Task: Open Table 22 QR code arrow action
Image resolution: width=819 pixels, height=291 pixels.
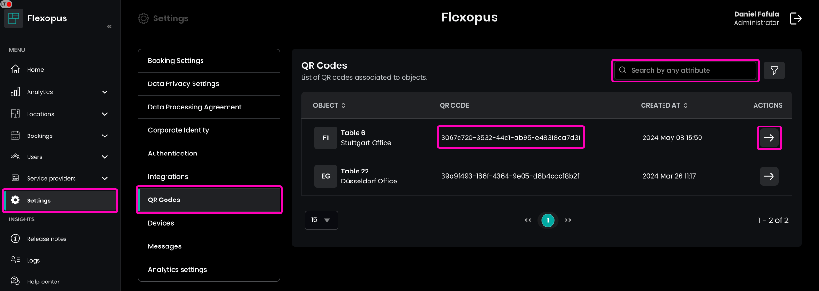Action: [769, 176]
